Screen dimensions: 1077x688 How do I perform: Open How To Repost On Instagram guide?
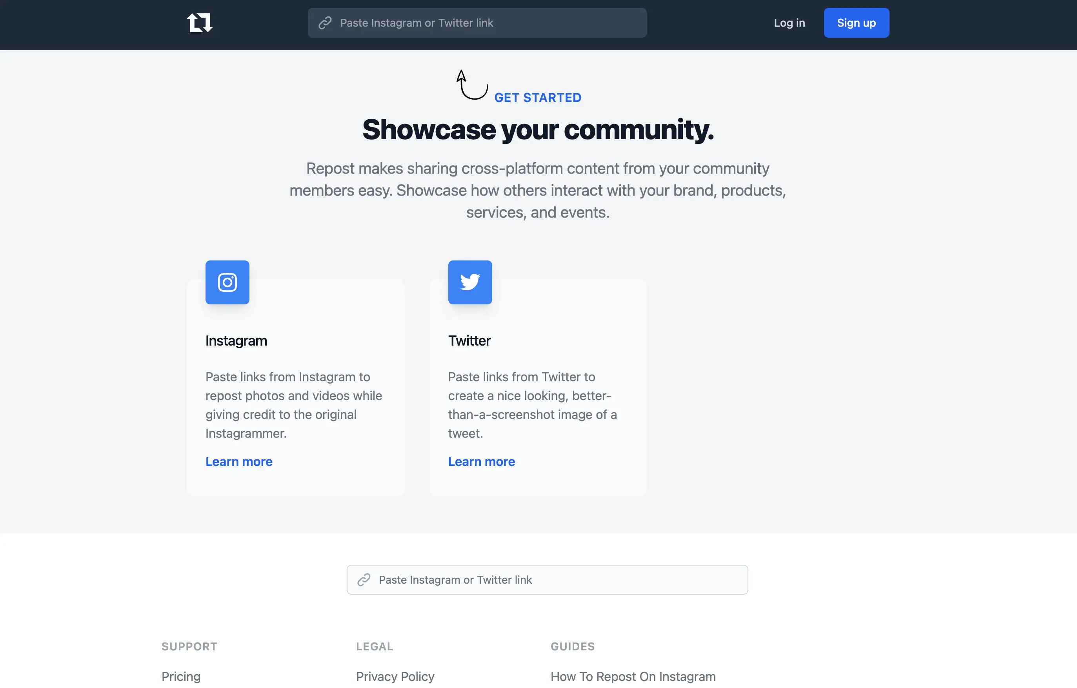[633, 676]
